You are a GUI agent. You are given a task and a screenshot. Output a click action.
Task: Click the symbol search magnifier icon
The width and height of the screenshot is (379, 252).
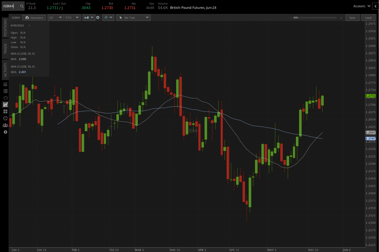22,6
